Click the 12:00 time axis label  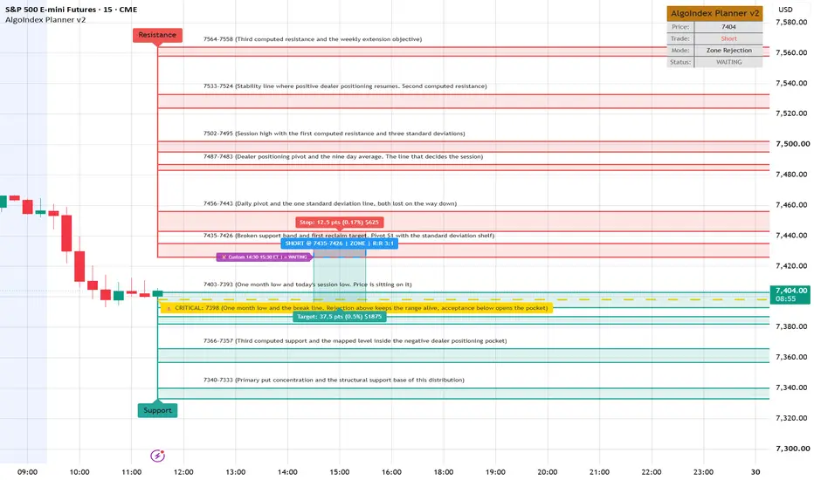pos(183,472)
